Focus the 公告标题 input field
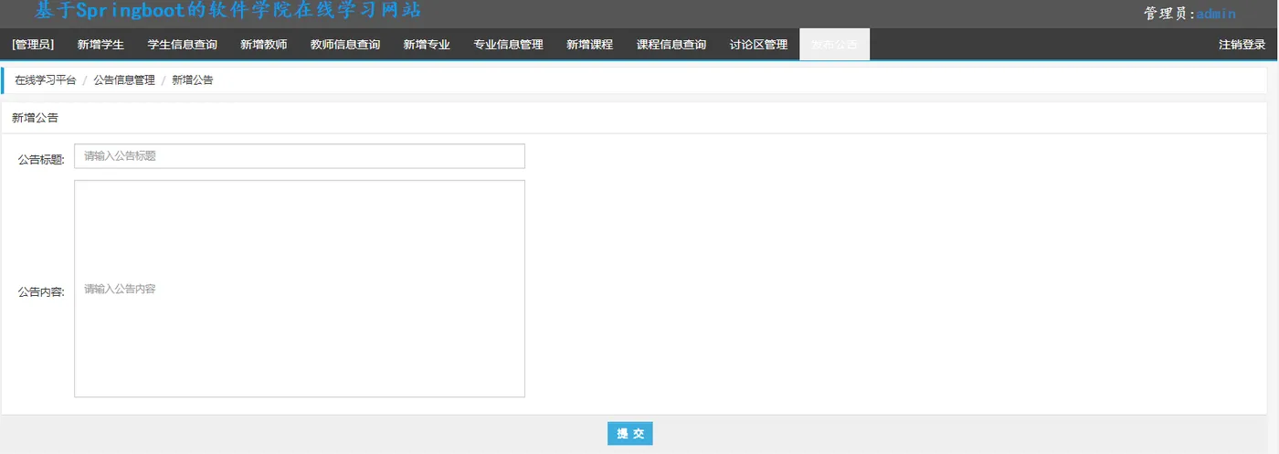 [x=300, y=156]
